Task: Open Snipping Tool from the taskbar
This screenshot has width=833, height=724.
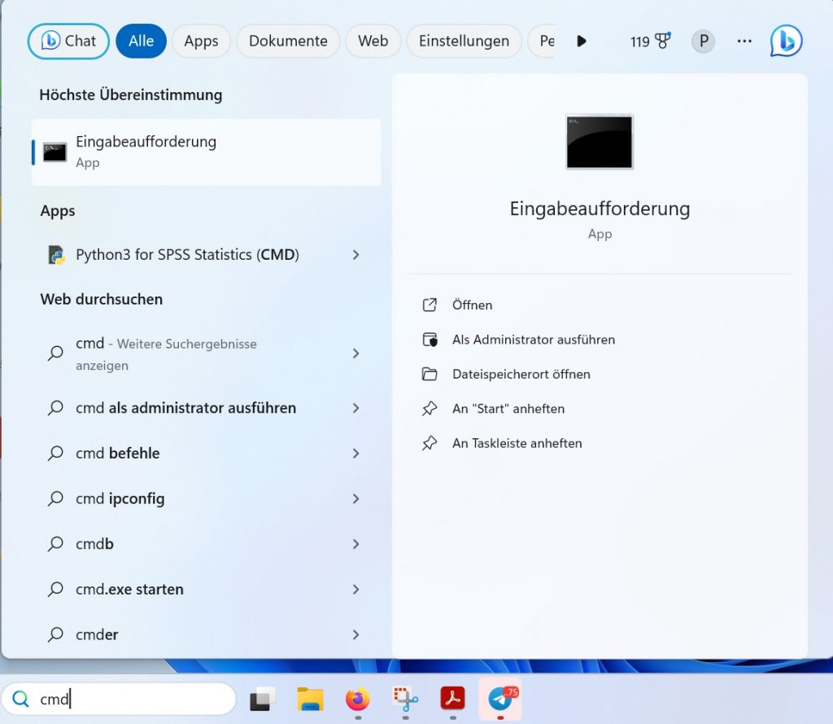Action: (405, 699)
